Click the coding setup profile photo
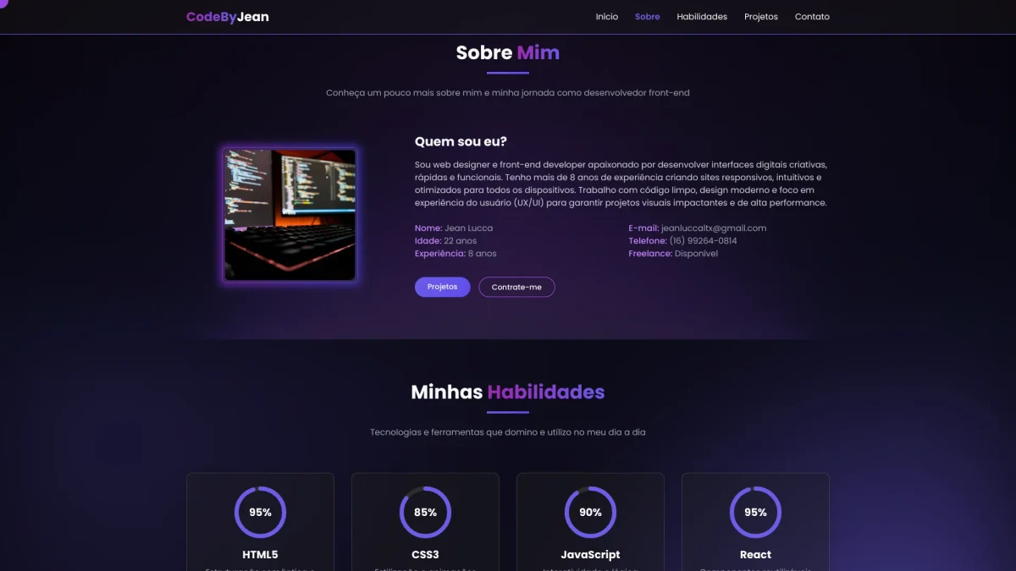Image resolution: width=1016 pixels, height=571 pixels. 290,215
